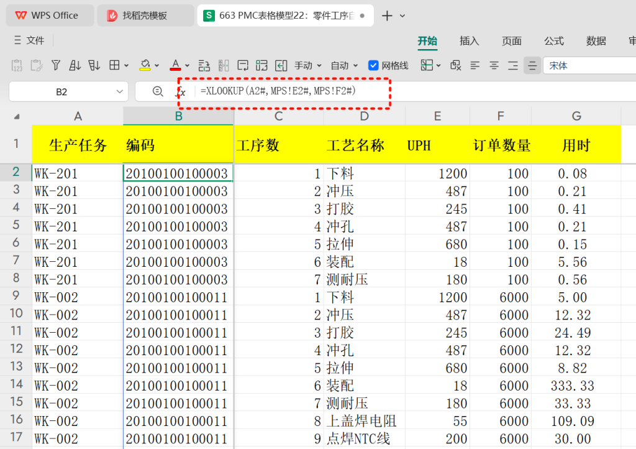Screen dimensions: 636x449
Task: Click the fx insert function icon
Action: click(181, 92)
